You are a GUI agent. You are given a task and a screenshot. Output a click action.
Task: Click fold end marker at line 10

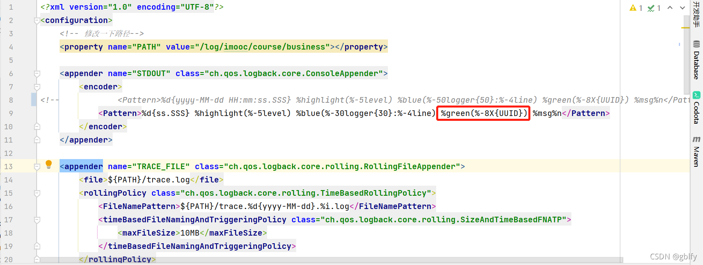(37, 126)
